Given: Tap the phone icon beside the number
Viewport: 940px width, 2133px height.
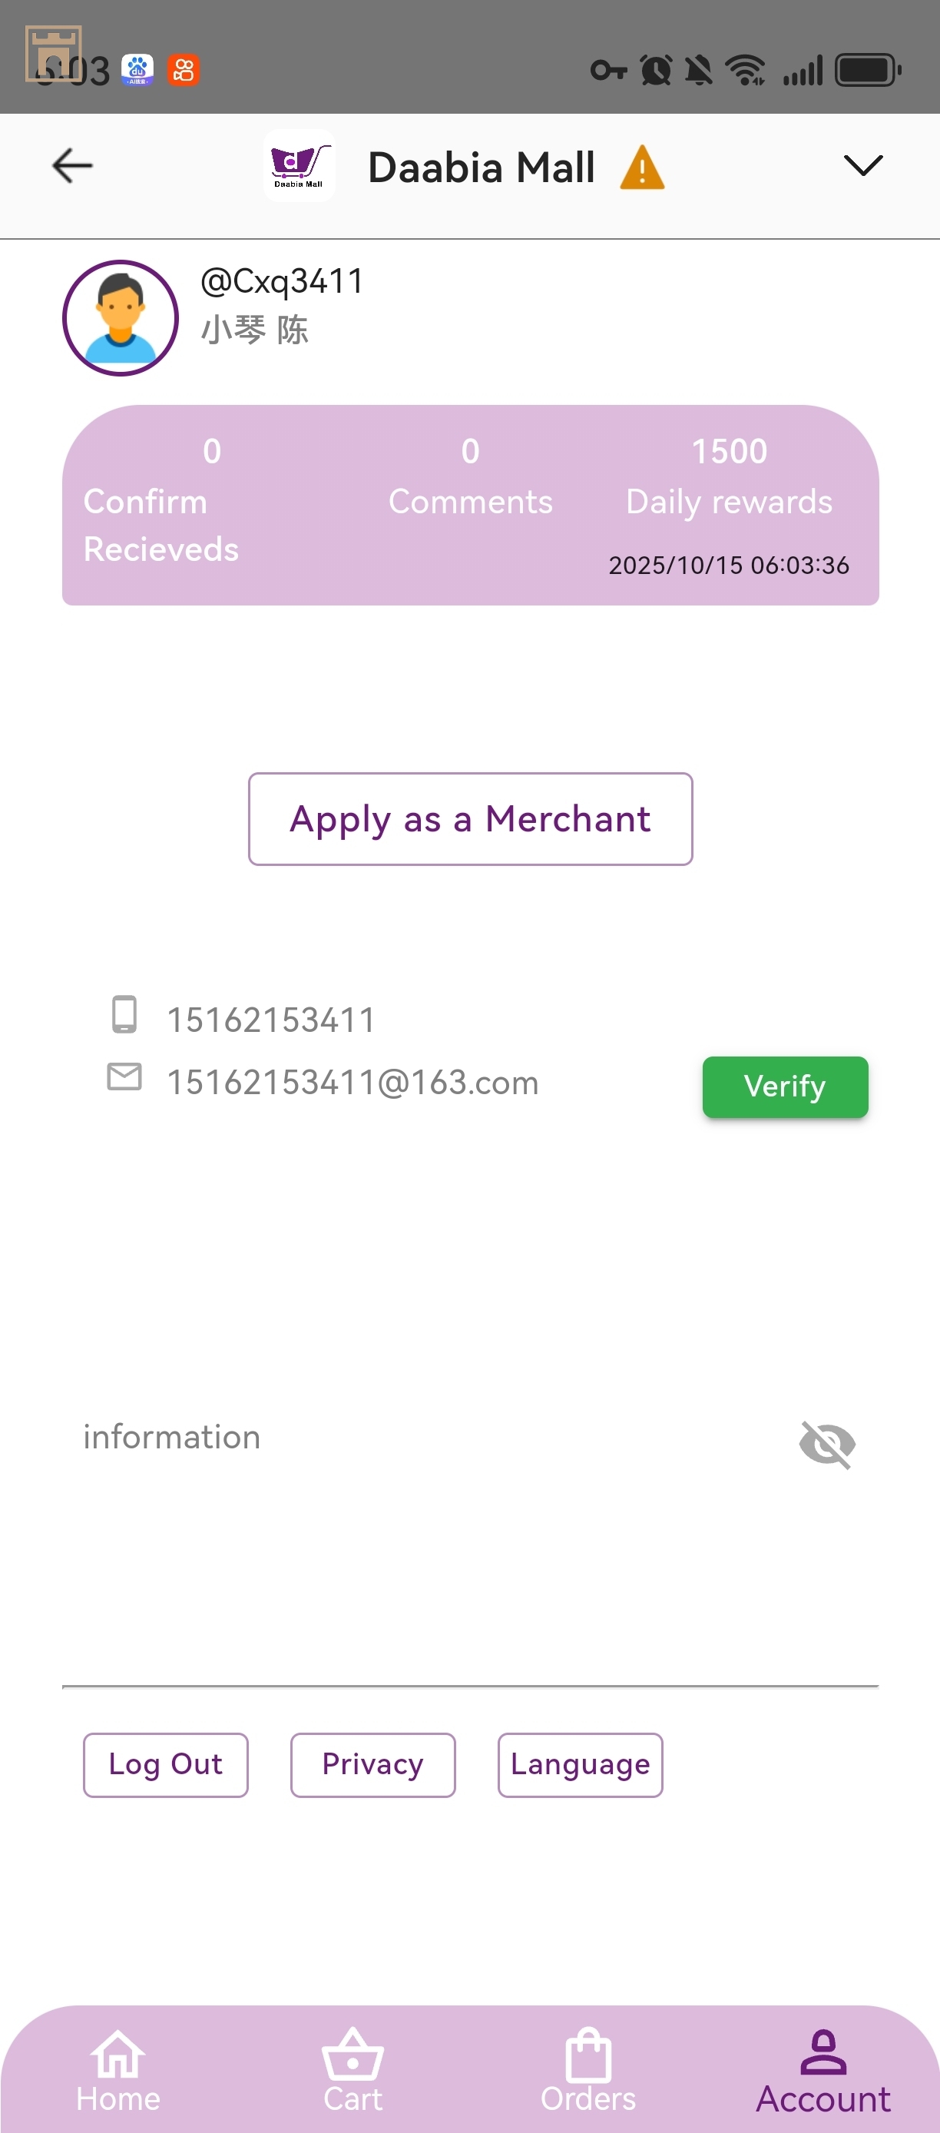Looking at the screenshot, I should 124,1014.
